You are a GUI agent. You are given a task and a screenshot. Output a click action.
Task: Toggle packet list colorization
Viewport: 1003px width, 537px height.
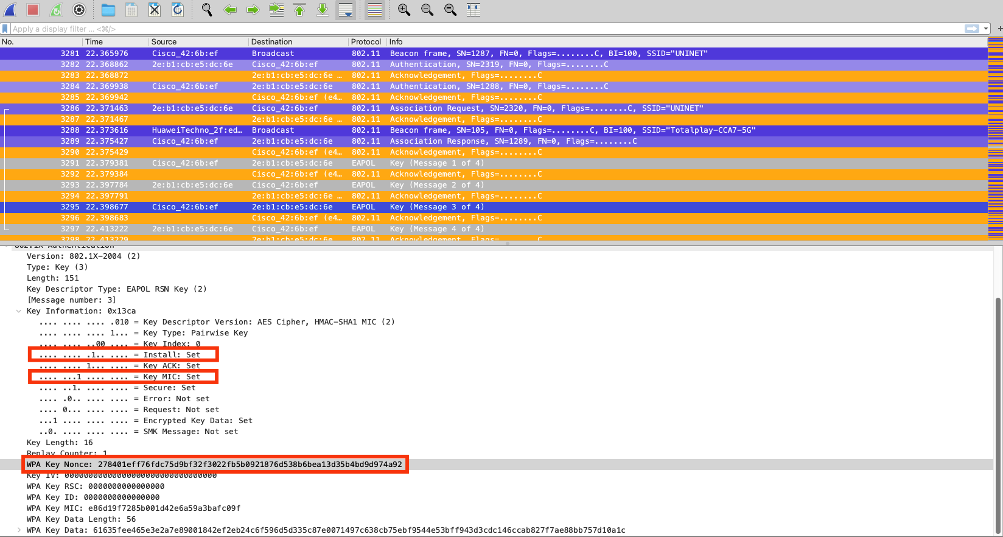(x=375, y=10)
